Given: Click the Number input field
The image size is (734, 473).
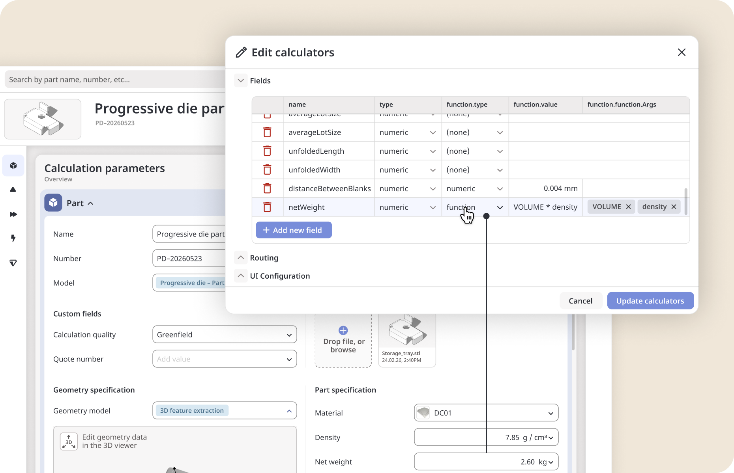Looking at the screenshot, I should 189,258.
